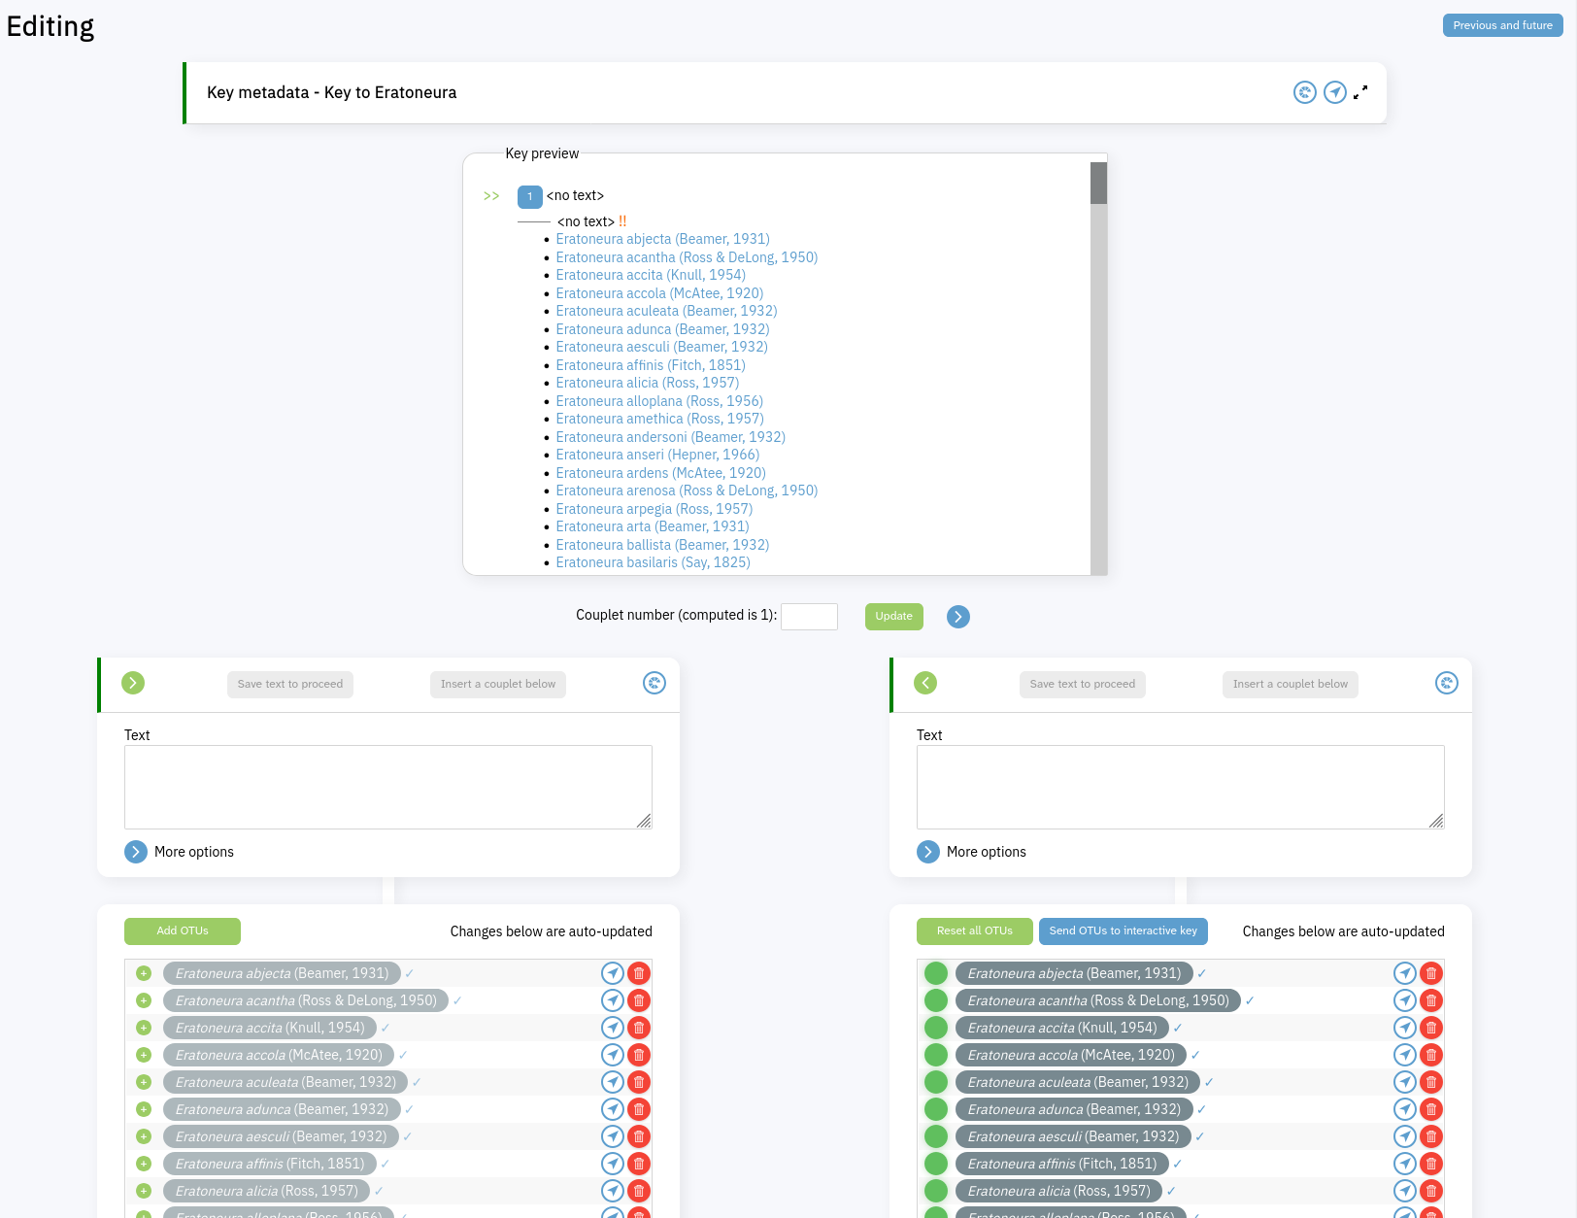Focus the Couplet number input field
Viewport: 1577px width, 1218px height.
tap(809, 617)
